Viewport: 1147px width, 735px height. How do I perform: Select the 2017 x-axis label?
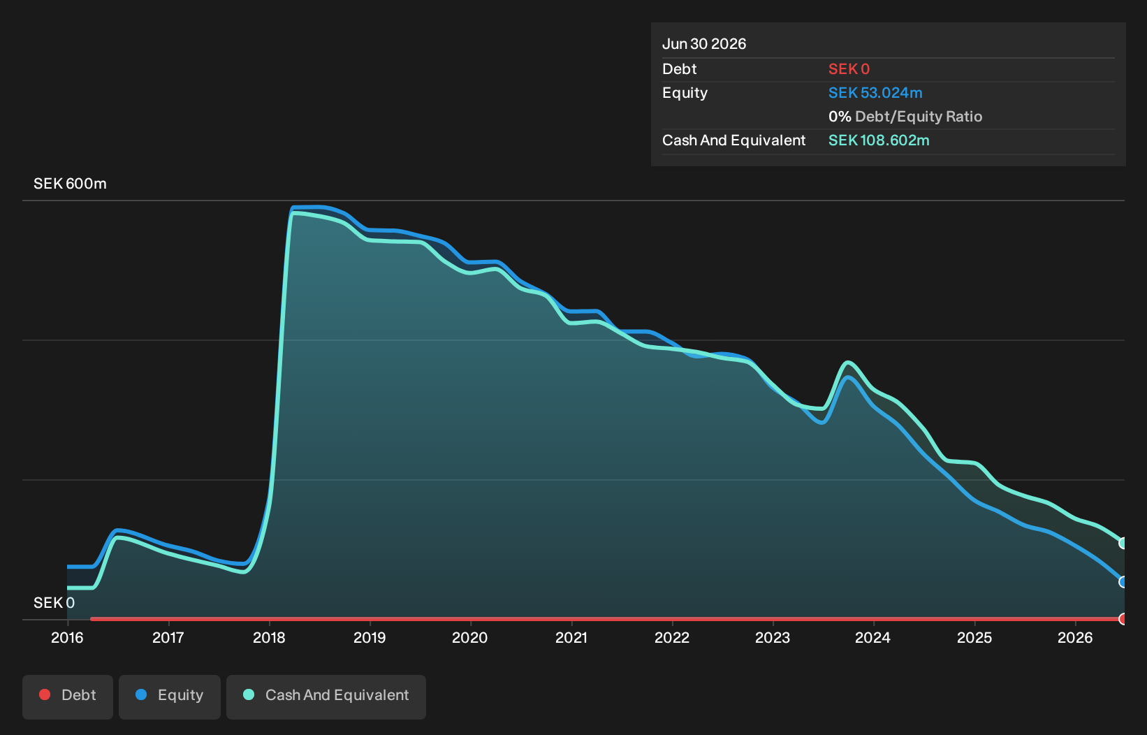click(x=168, y=638)
